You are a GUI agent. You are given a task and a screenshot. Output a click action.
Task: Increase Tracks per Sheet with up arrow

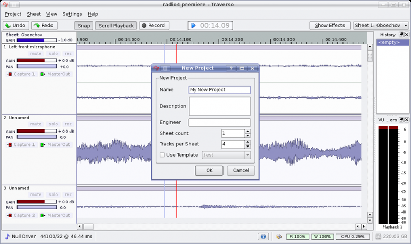(x=247, y=142)
